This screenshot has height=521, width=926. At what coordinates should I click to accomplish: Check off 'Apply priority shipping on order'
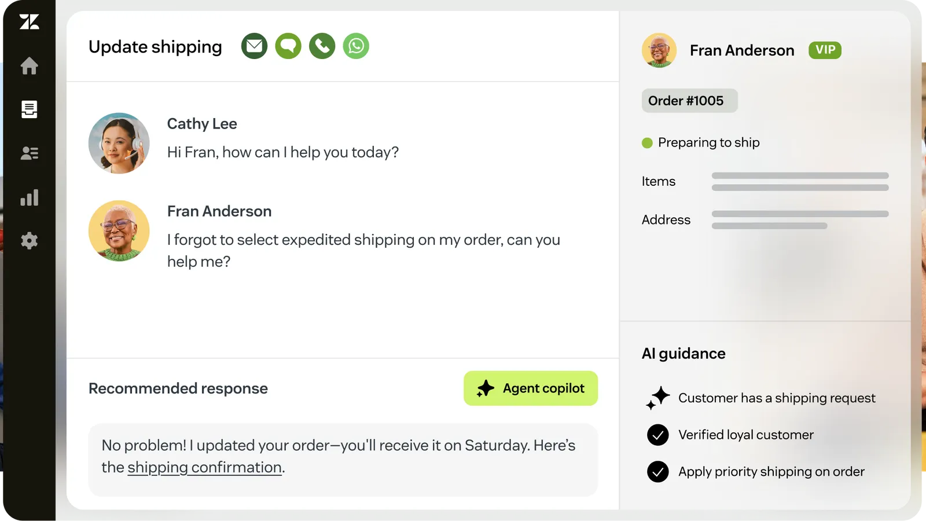pyautogui.click(x=657, y=471)
